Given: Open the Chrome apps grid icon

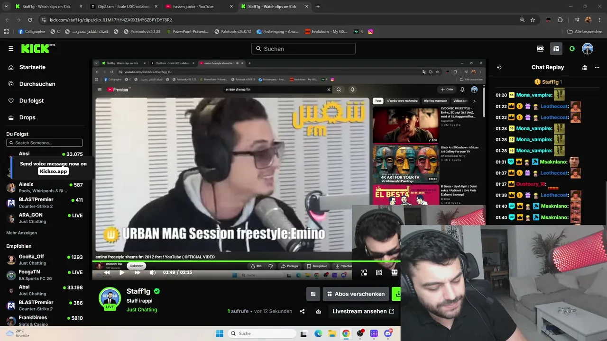Looking at the screenshot, I should (x=6, y=32).
